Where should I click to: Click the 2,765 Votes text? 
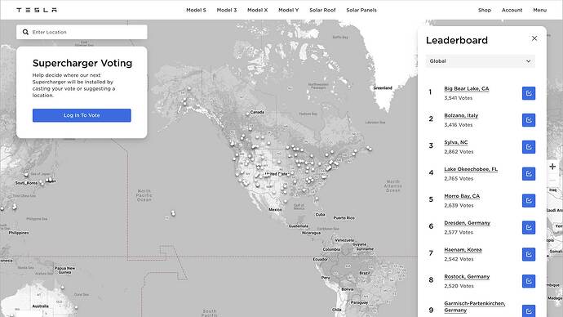coord(459,179)
